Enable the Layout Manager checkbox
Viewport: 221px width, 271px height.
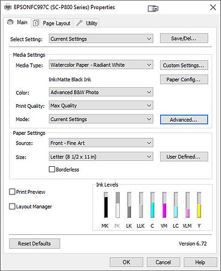12,207
